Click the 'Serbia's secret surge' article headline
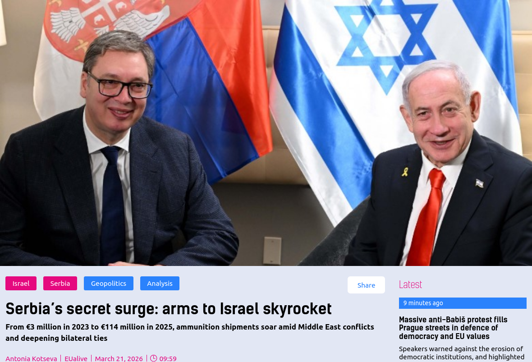This screenshot has height=362, width=532. point(169,309)
